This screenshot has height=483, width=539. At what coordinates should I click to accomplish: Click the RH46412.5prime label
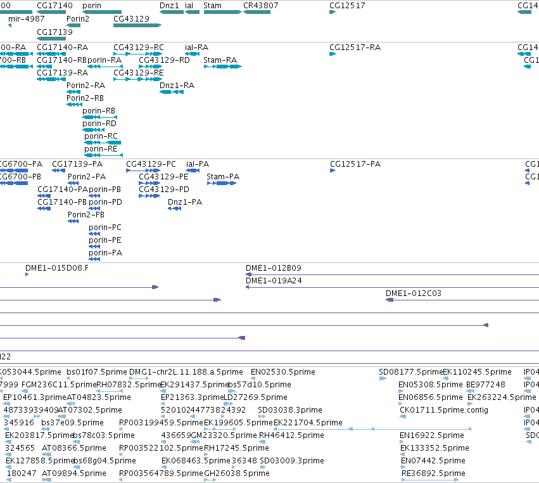291,435
